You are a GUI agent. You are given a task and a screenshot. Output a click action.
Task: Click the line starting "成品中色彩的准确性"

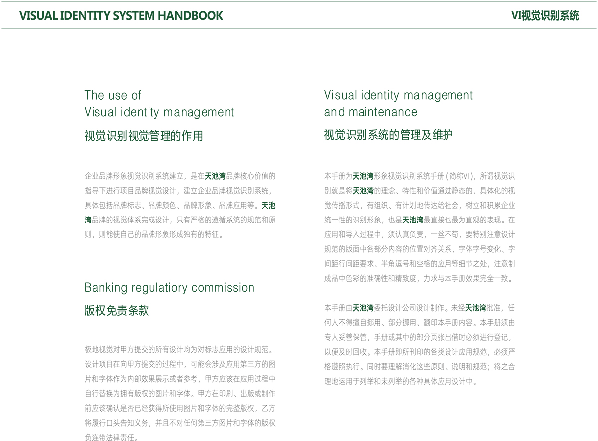pos(419,278)
